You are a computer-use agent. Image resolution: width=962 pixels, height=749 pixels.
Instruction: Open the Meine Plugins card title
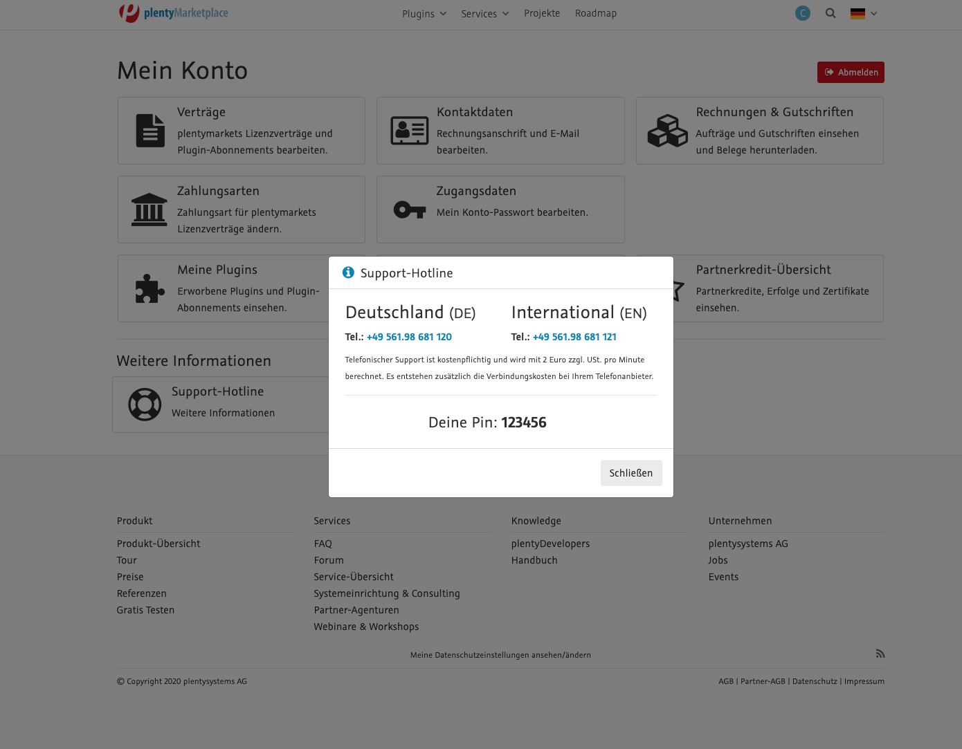217,270
